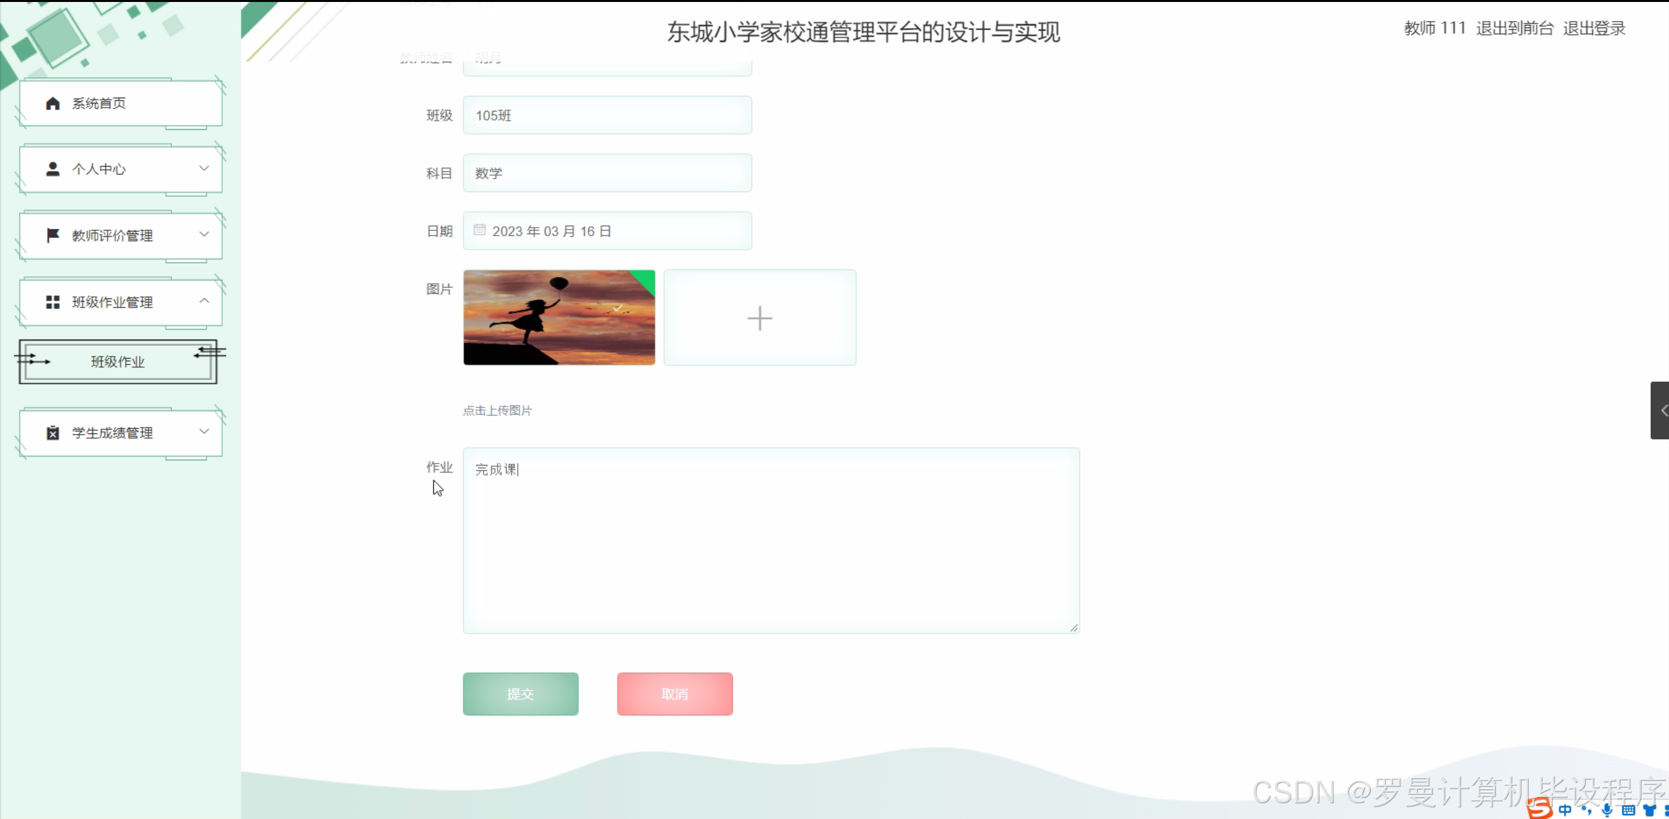This screenshot has height=819, width=1669.
Task: Expand the 学生成绩管理 menu chevron
Action: point(204,431)
